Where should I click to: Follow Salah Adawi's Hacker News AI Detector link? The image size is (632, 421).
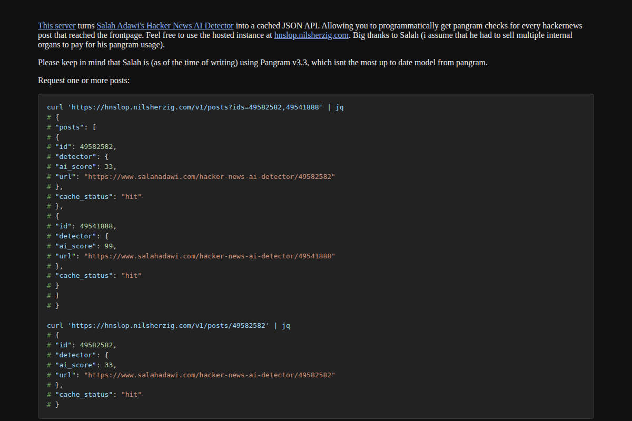[165, 25]
